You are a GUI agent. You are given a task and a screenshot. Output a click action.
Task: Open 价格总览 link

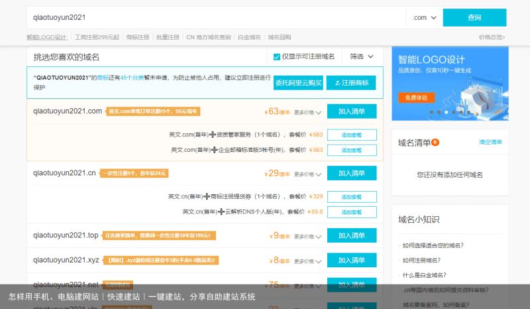click(x=492, y=37)
